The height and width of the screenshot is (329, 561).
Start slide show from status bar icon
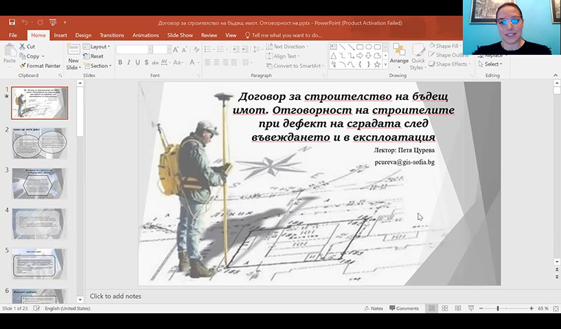[x=471, y=308]
